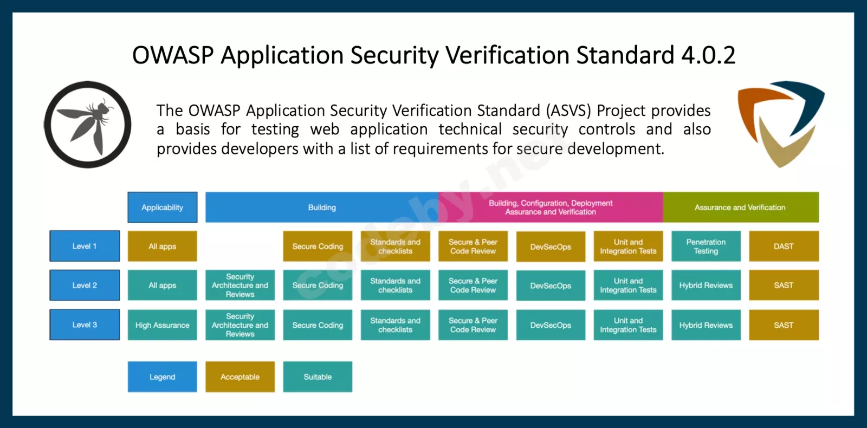
Task: Click the Level 2 row label
Action: 85,285
